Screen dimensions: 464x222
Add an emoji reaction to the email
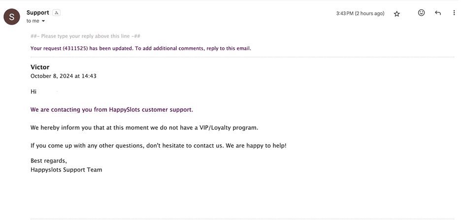point(421,13)
